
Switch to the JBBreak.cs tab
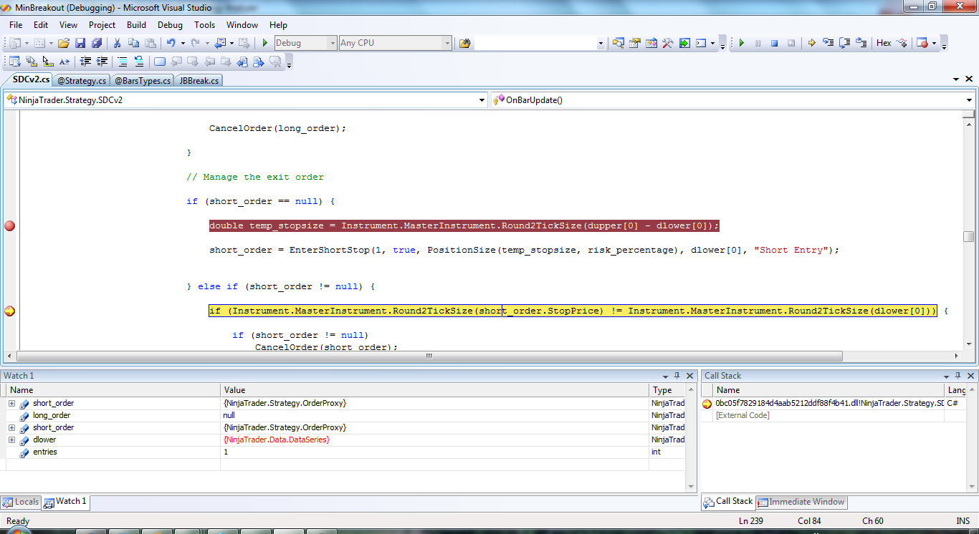[x=199, y=81]
